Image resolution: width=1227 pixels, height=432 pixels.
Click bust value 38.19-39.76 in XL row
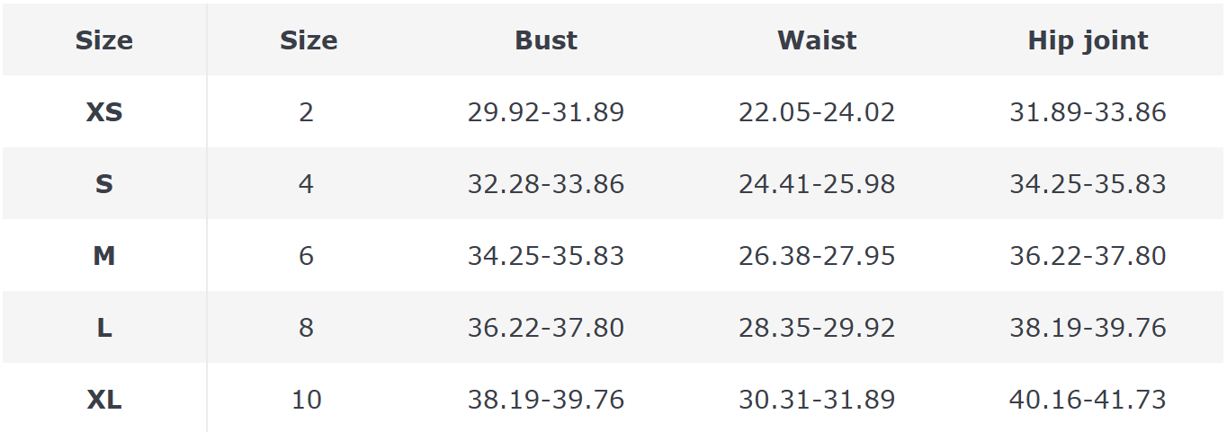pyautogui.click(x=546, y=400)
